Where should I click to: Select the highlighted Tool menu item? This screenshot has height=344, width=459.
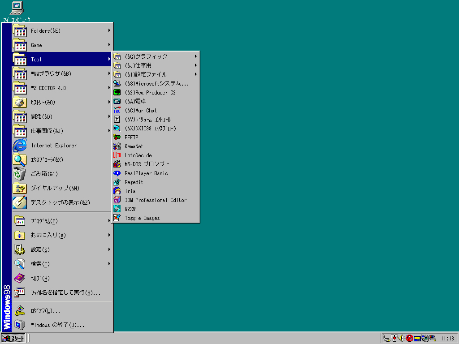[62, 59]
